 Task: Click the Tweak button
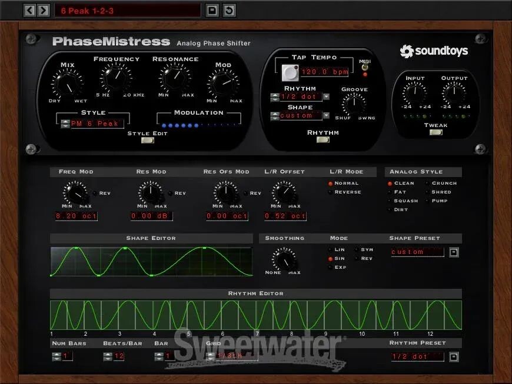coord(435,132)
